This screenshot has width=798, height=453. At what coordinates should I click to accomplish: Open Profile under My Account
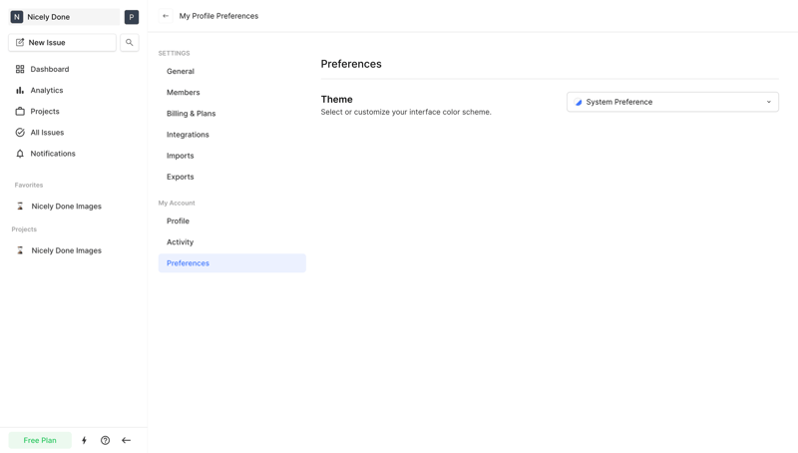178,222
